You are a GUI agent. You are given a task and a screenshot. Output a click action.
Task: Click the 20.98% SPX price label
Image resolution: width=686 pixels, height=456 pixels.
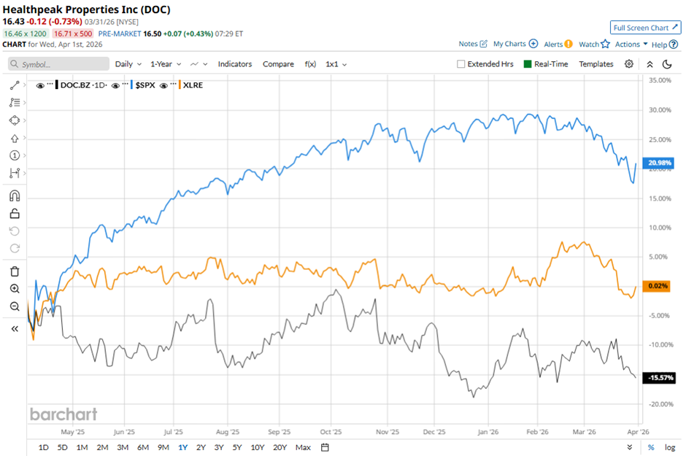pos(658,163)
